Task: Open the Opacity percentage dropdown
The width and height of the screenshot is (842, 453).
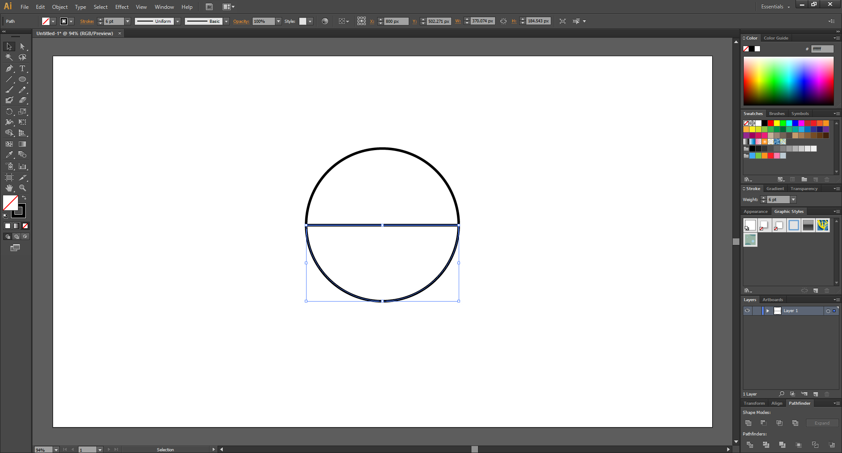Action: point(278,21)
